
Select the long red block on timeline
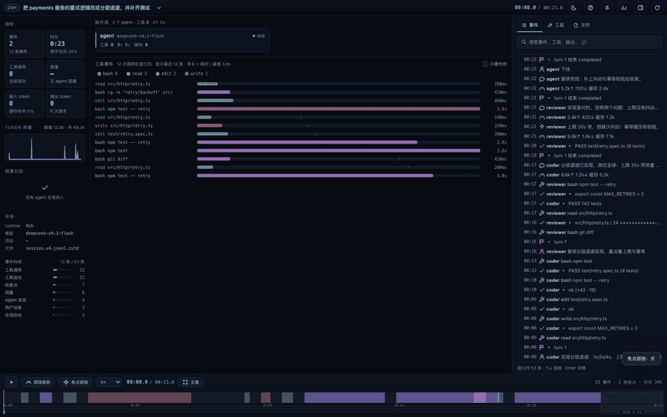pos(139,398)
